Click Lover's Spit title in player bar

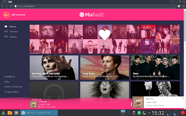click(x=44, y=104)
